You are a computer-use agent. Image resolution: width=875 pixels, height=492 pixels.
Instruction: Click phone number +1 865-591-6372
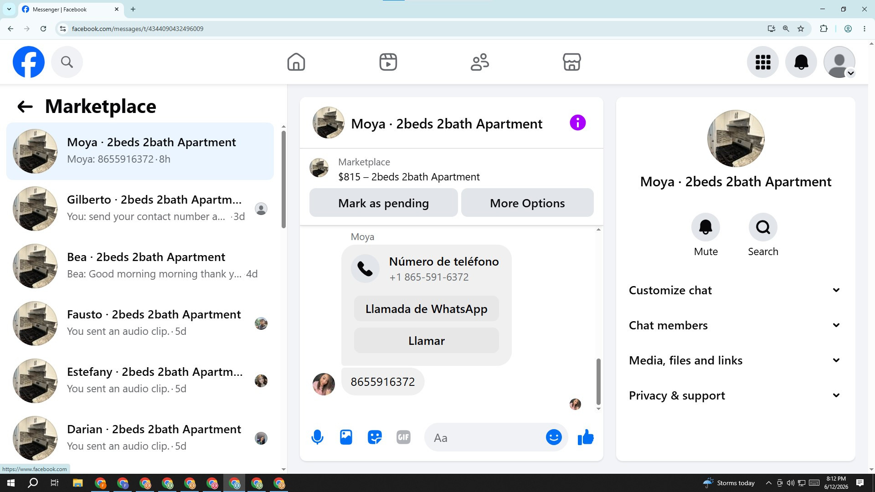pos(429,277)
